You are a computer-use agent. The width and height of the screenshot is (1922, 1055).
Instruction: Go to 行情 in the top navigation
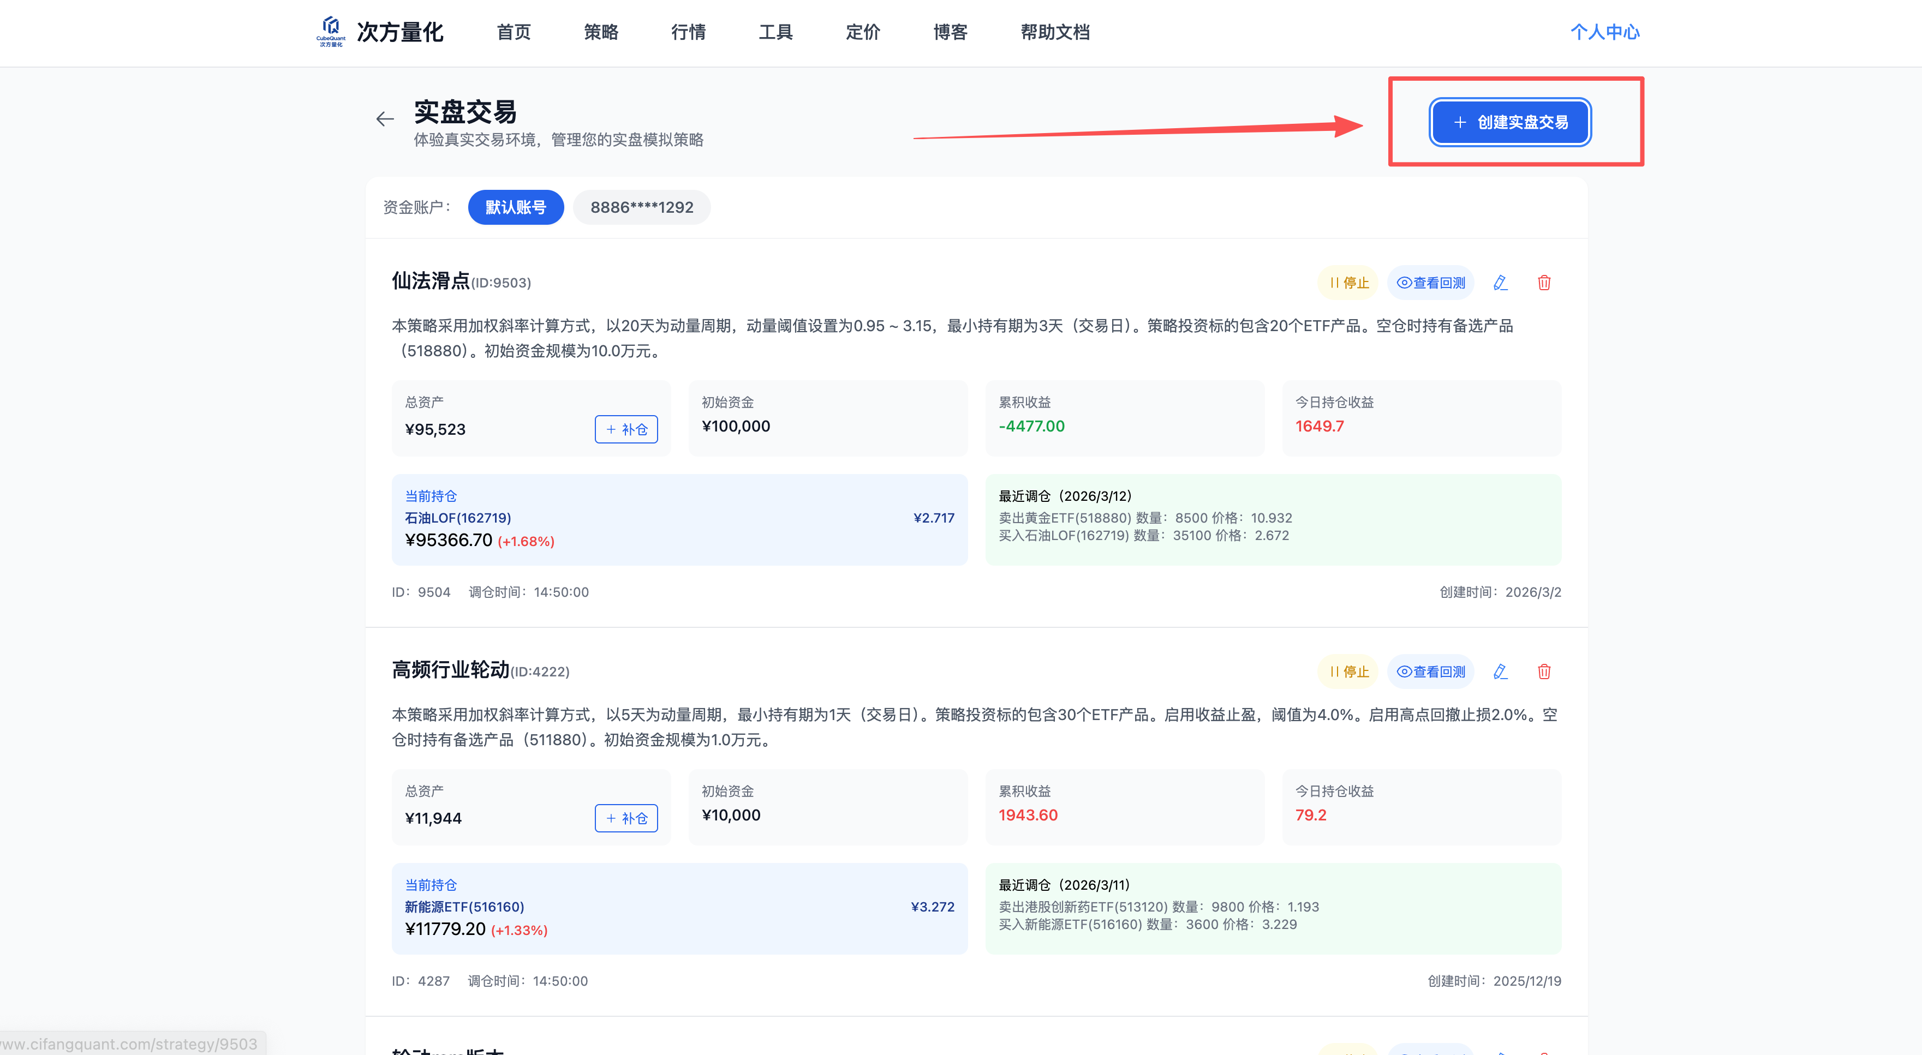[688, 32]
